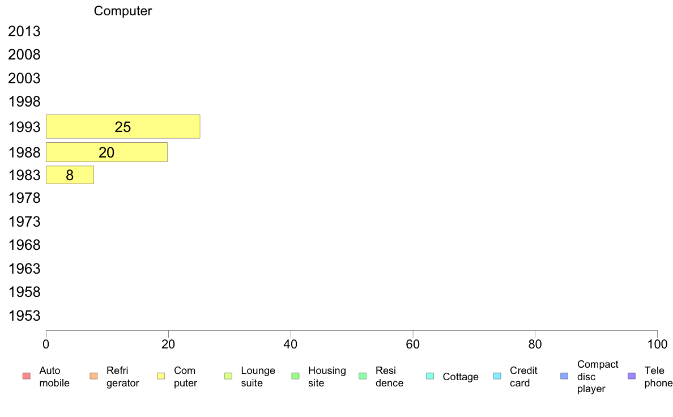
Task: Click the 100 tick on horizontal axis
Action: (657, 344)
